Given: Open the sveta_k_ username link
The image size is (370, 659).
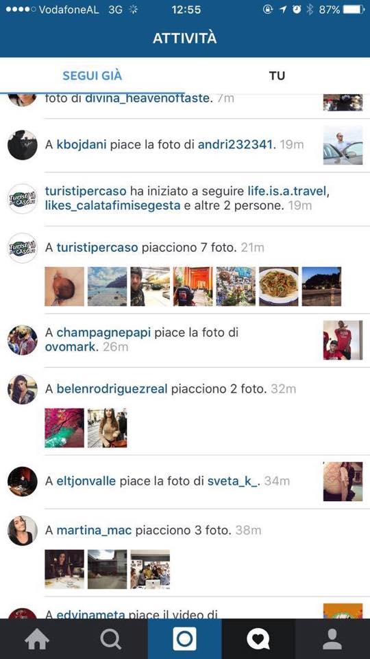Looking at the screenshot, I should click(234, 481).
